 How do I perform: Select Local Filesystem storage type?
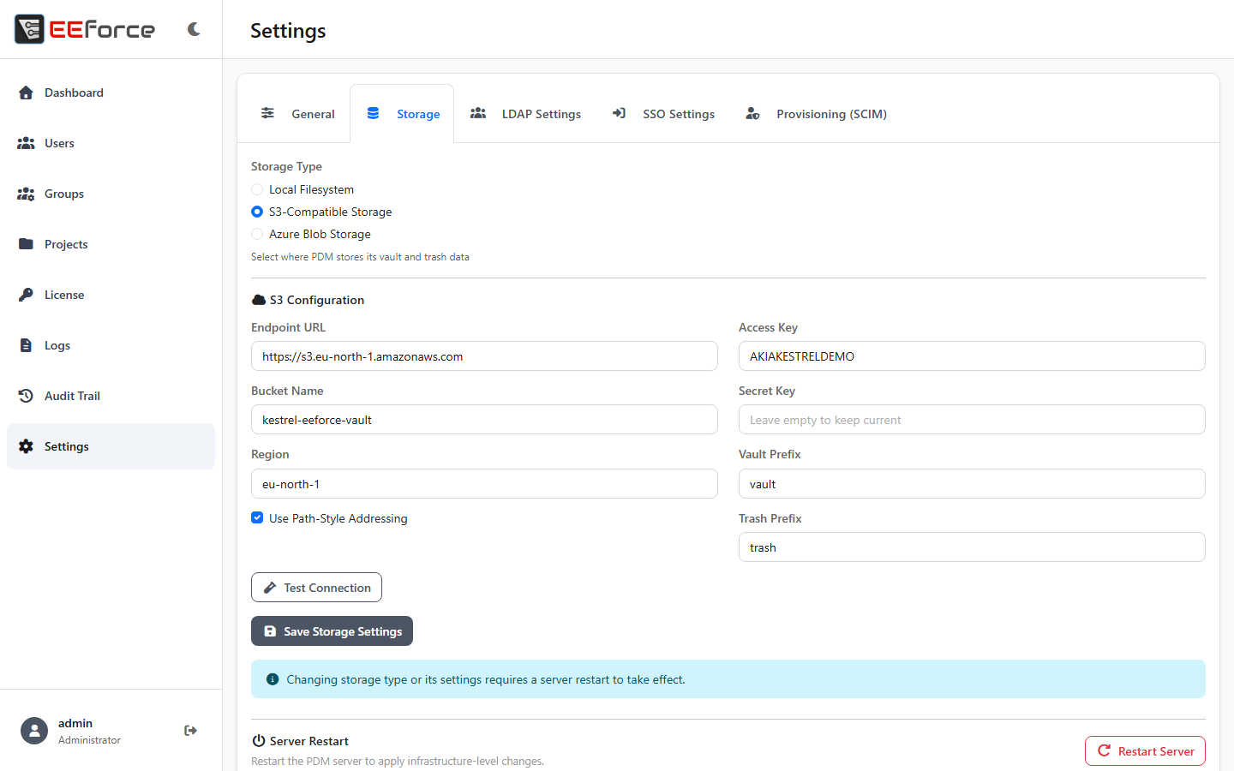click(x=257, y=189)
